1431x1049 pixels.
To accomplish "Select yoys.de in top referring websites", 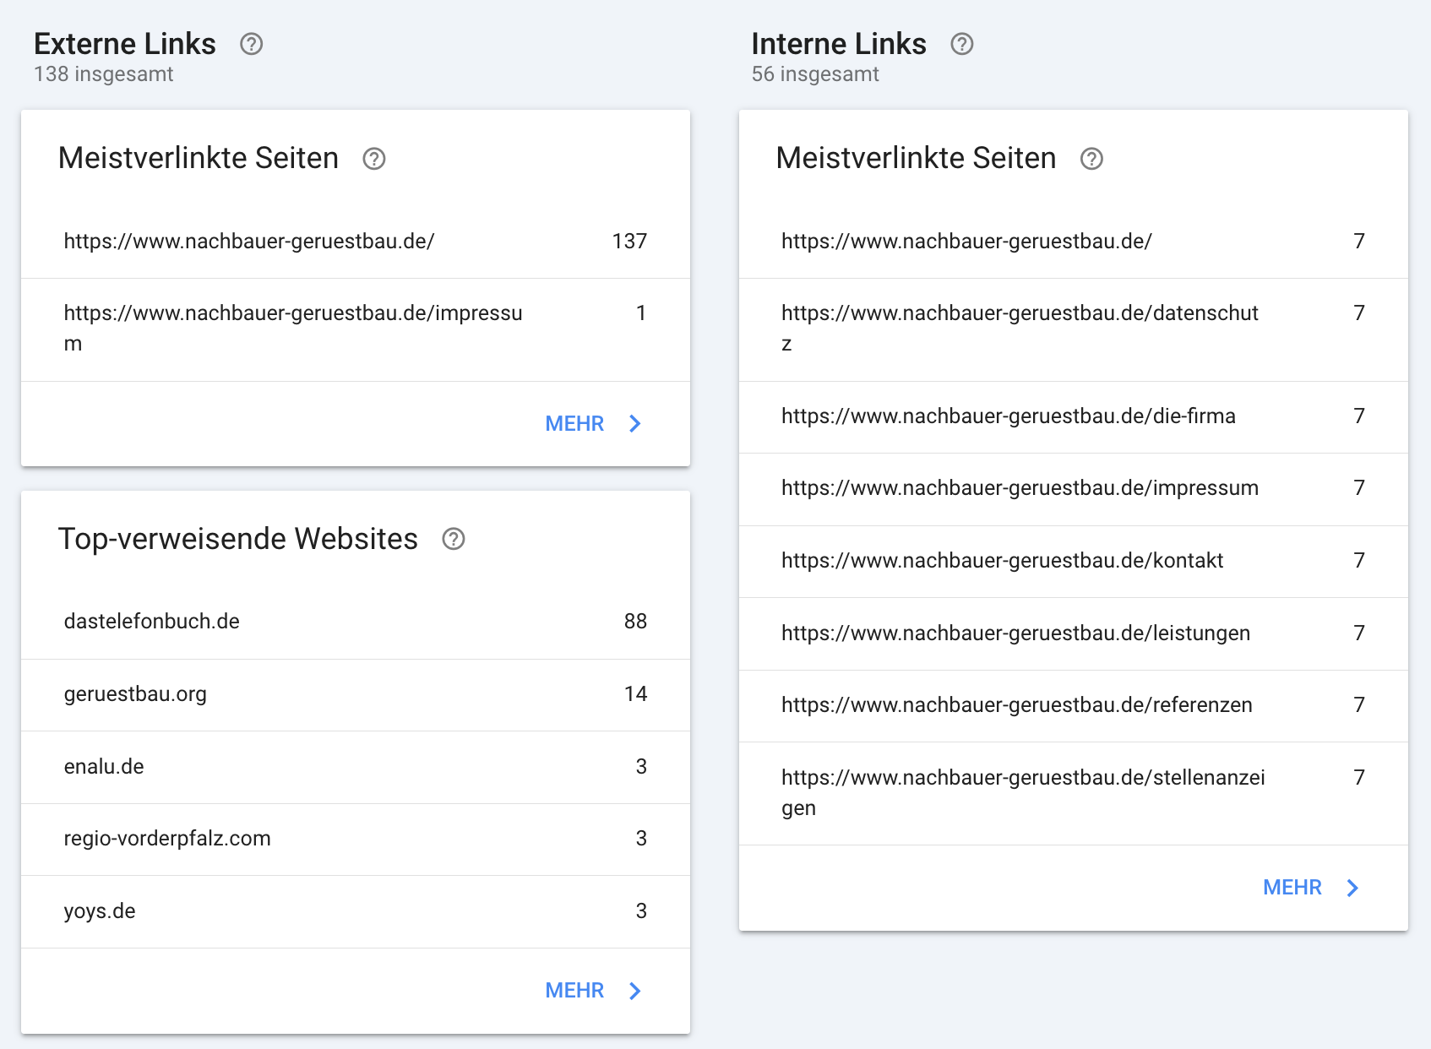I will pos(355,911).
